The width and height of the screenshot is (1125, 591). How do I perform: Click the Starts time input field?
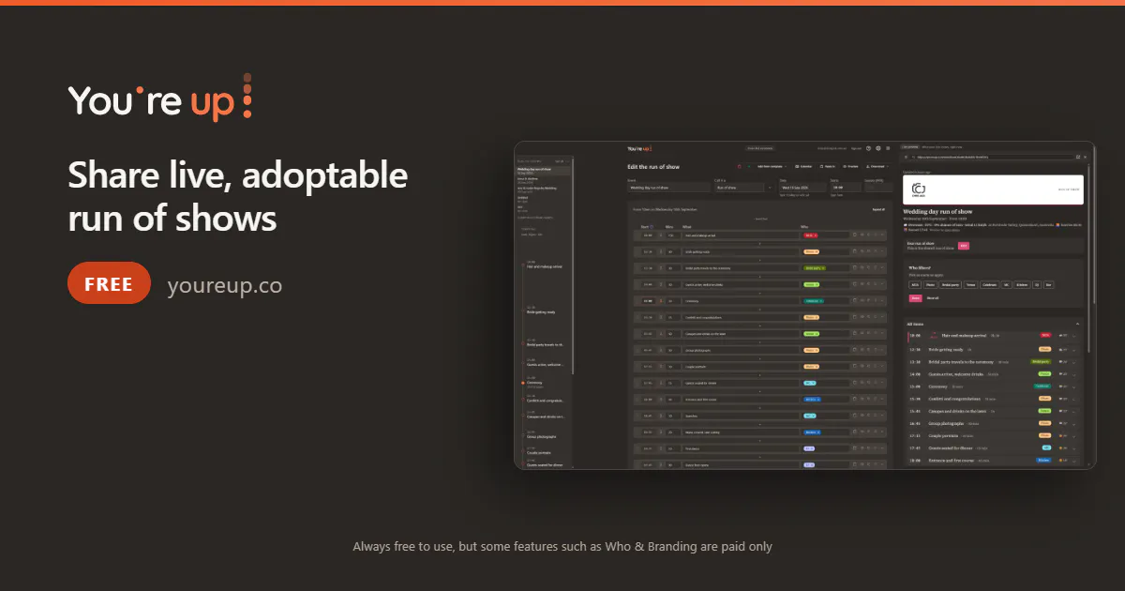point(846,188)
